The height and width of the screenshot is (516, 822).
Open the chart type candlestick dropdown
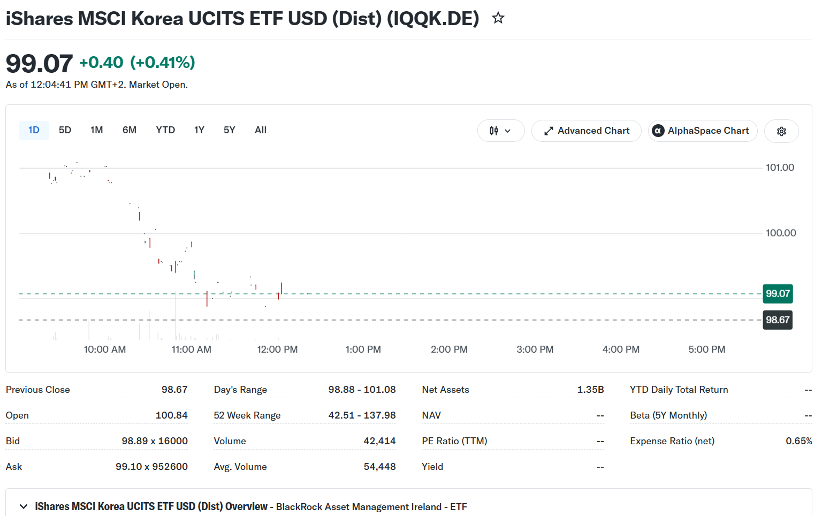(500, 131)
